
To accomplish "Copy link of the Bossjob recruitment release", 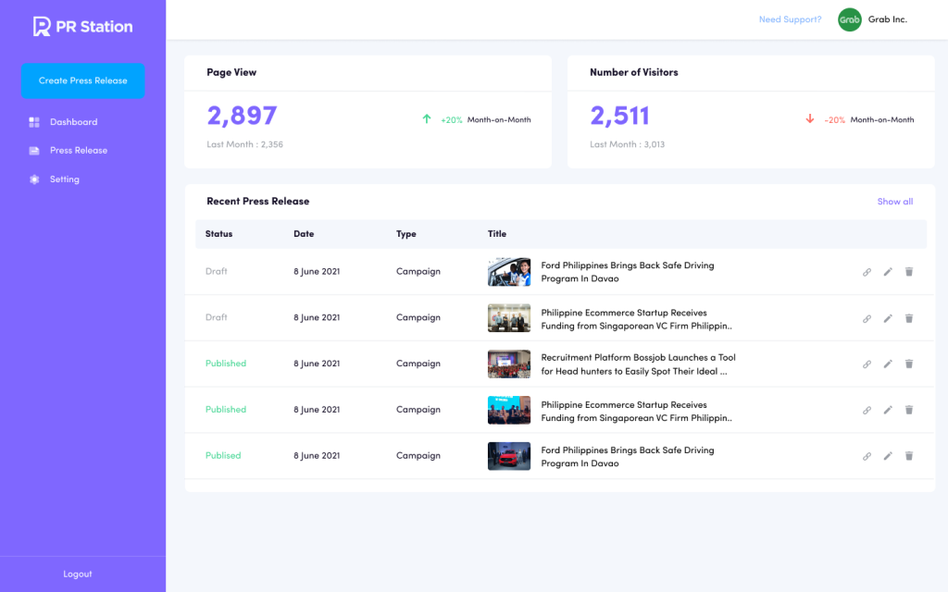I will 867,364.
